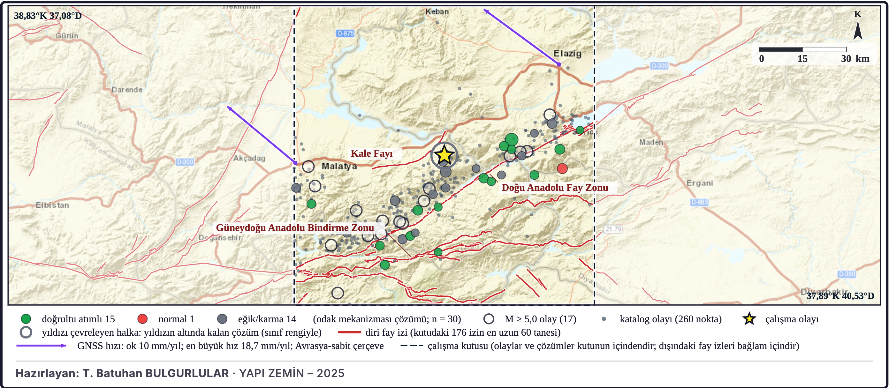889x388 pixels.
Task: Click the scale bar above 0 15 30 km
Action: click(x=802, y=49)
